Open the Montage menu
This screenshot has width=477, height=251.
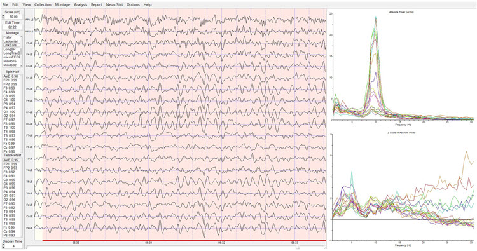tap(63, 5)
